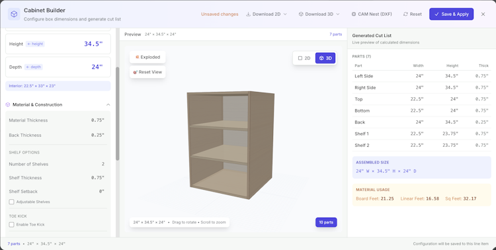Edit Material Thickness value 0.75"

97,120
